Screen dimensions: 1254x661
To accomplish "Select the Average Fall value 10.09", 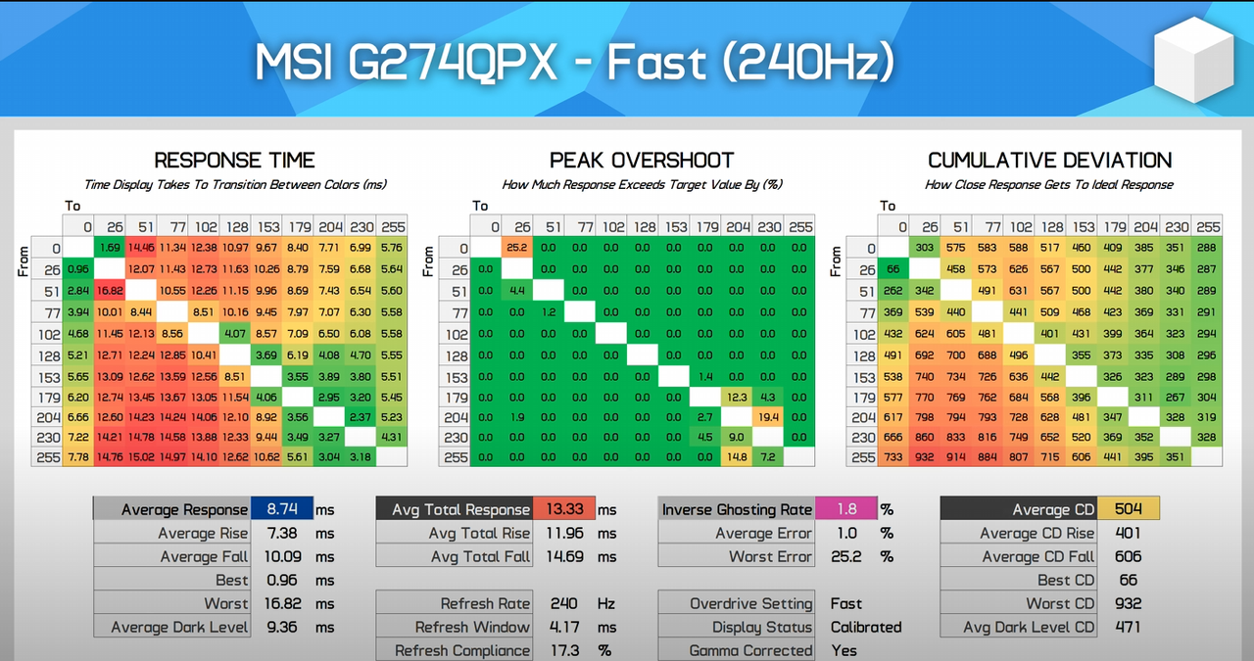I will click(282, 556).
